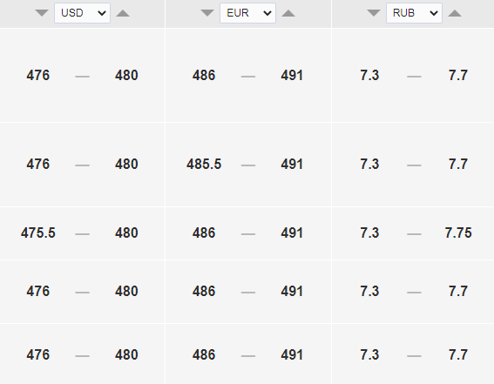This screenshot has width=494, height=384.
Task: Sort EUR column ascending with up arrow
Action: click(x=288, y=13)
